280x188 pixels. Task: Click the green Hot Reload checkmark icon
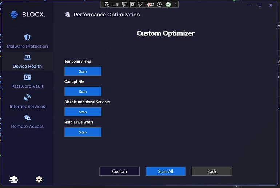(x=168, y=4)
